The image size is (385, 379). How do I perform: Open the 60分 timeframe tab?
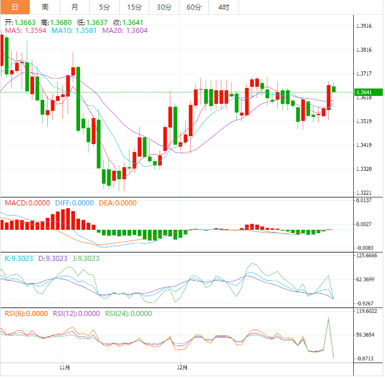[x=194, y=7]
